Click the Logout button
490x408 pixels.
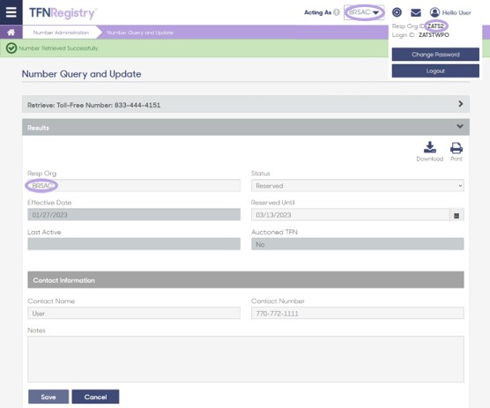pos(435,70)
